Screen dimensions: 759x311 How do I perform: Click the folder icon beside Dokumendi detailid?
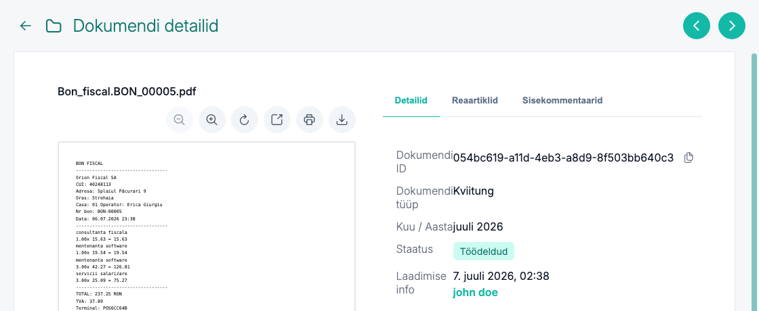(54, 26)
